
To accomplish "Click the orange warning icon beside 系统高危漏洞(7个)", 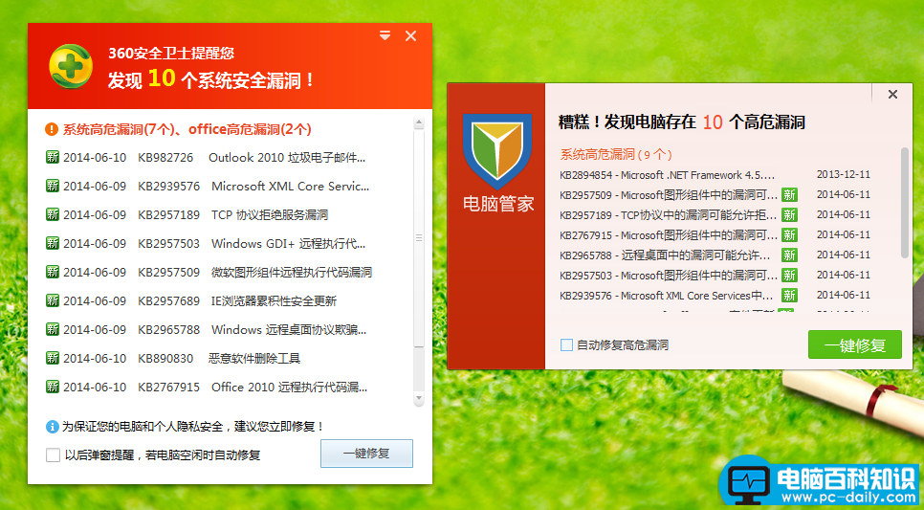I will (x=52, y=129).
